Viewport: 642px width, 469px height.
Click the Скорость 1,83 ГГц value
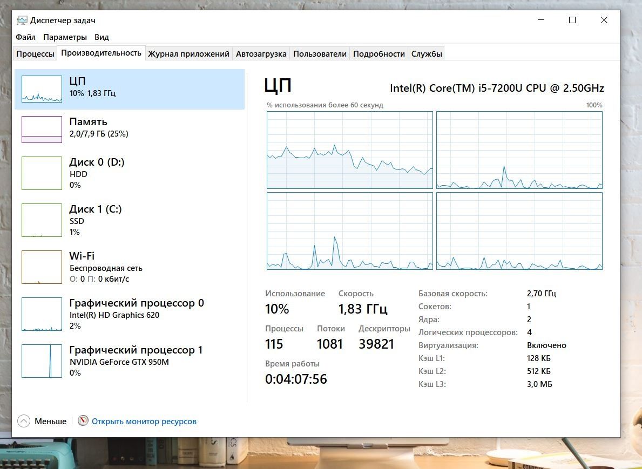tap(363, 309)
